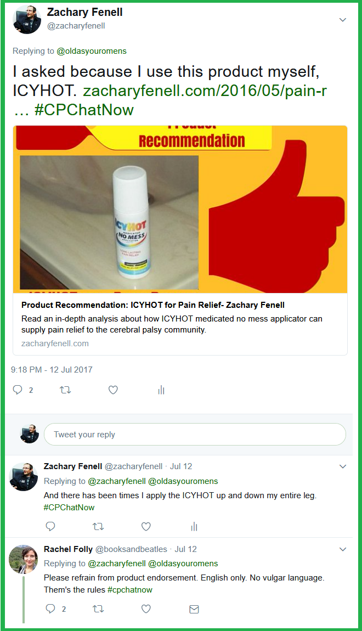
Task: View analytics for 'entire leg' tweet
Action: (194, 526)
